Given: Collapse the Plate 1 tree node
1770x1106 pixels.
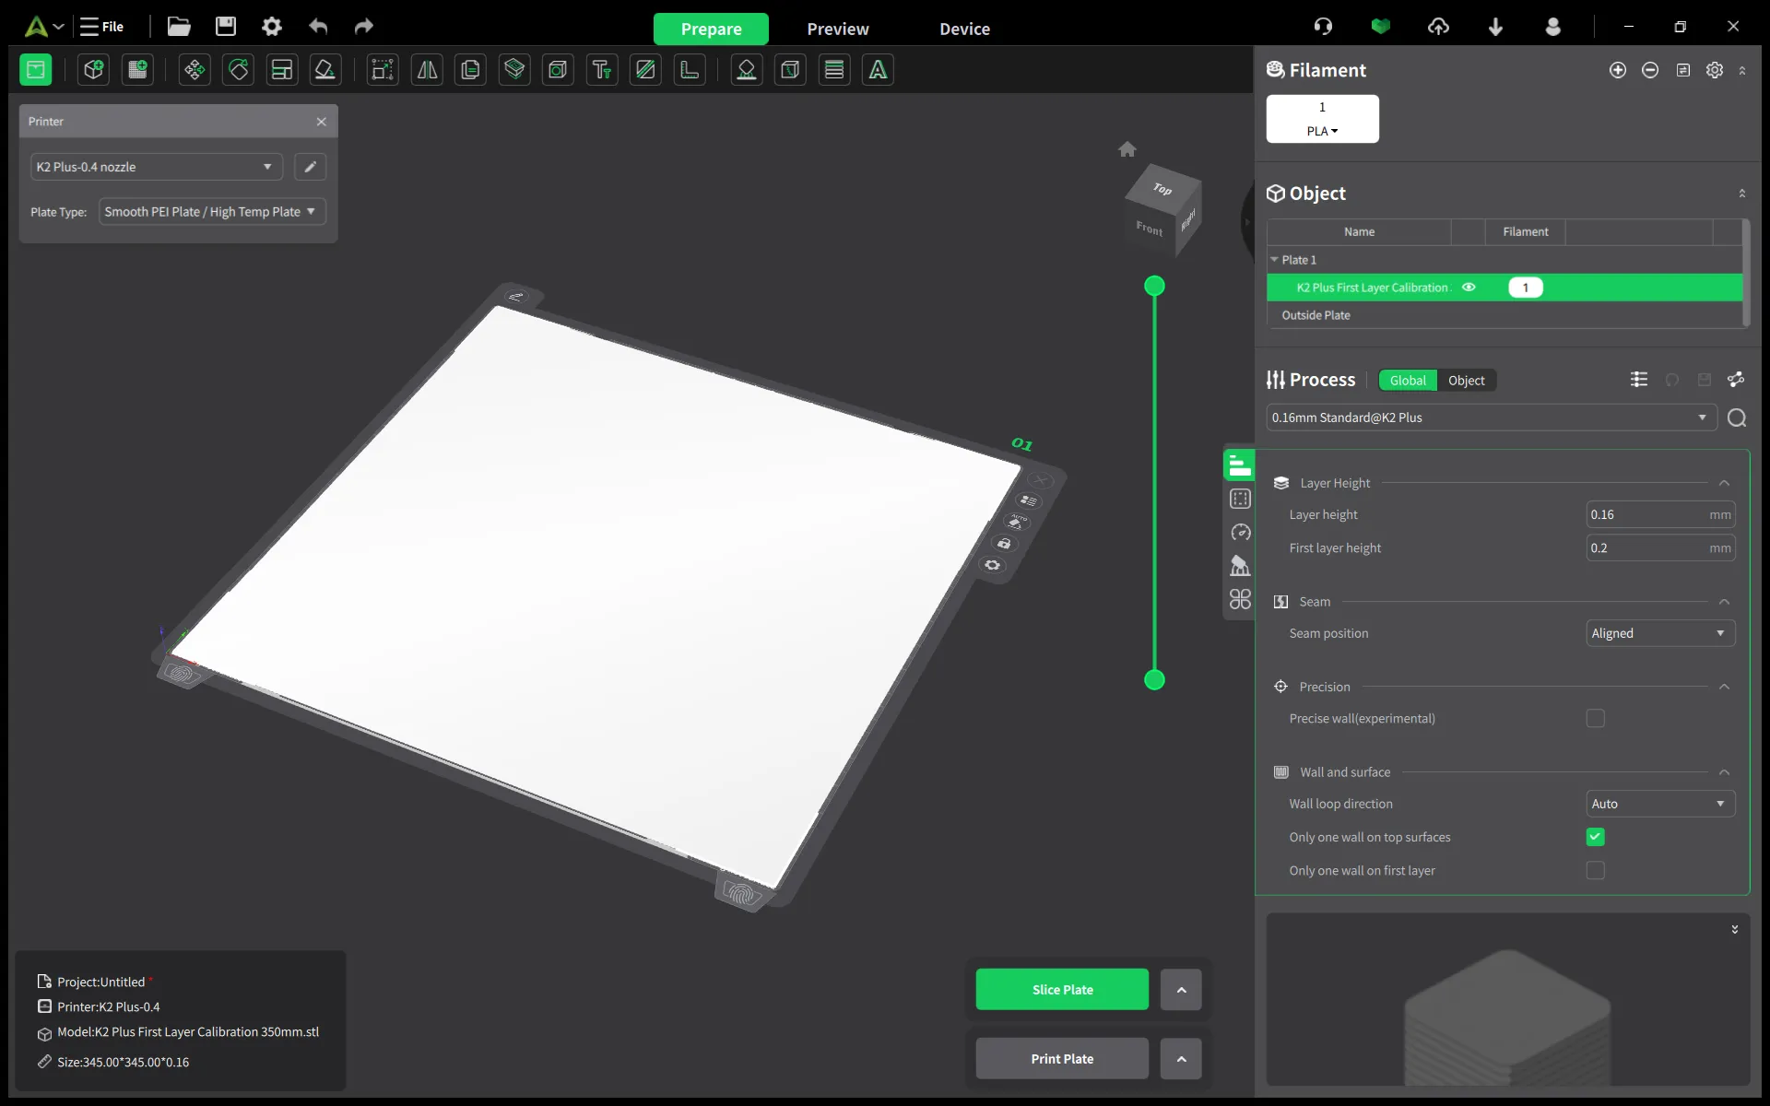Looking at the screenshot, I should point(1274,260).
